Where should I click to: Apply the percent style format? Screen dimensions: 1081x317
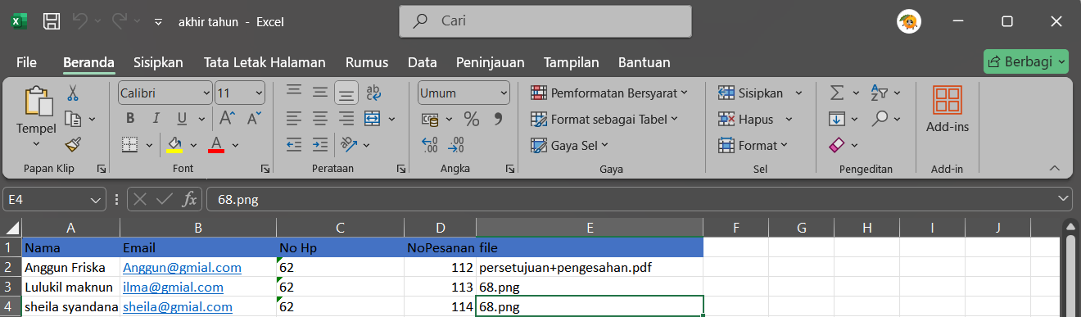472,119
